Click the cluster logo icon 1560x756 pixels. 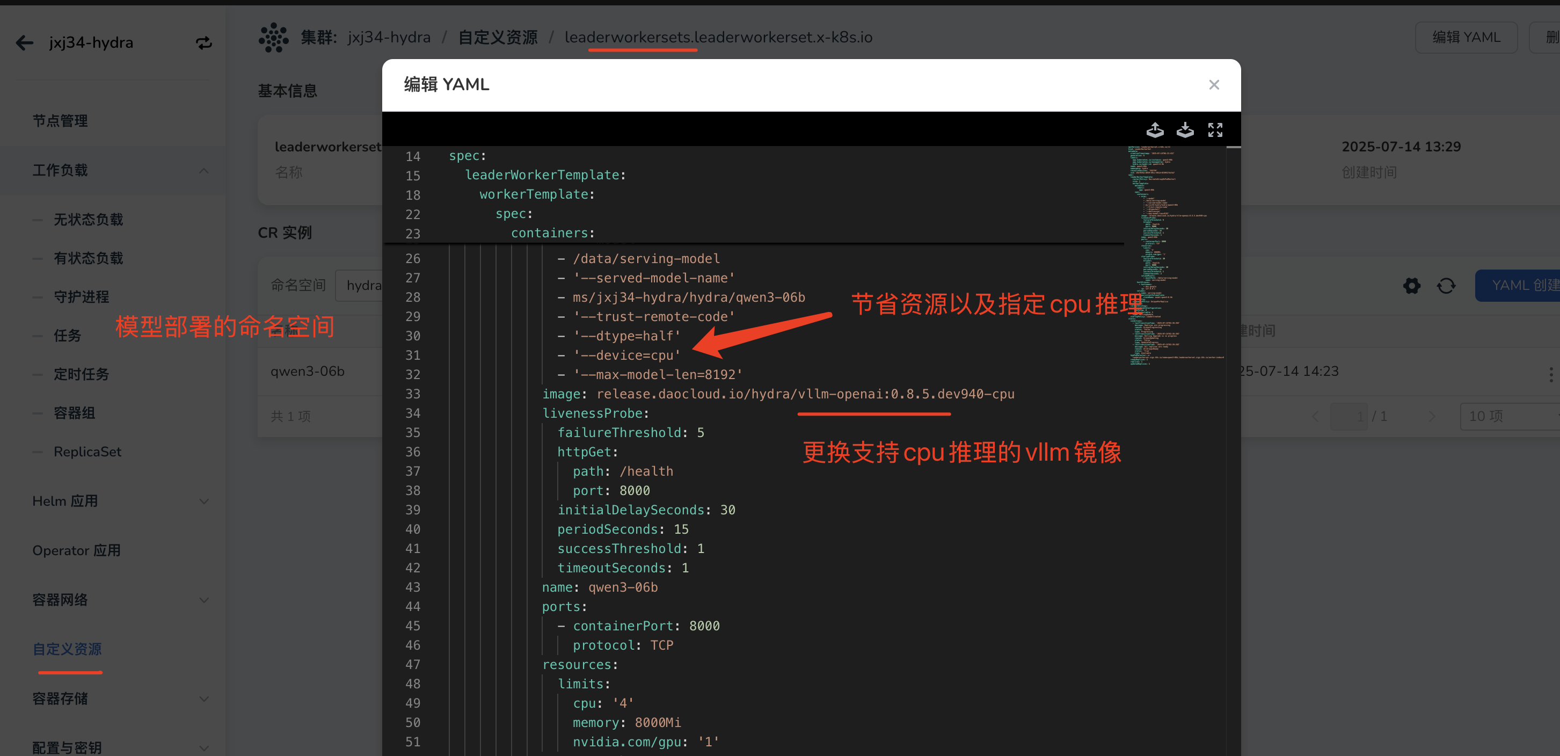tap(274, 38)
